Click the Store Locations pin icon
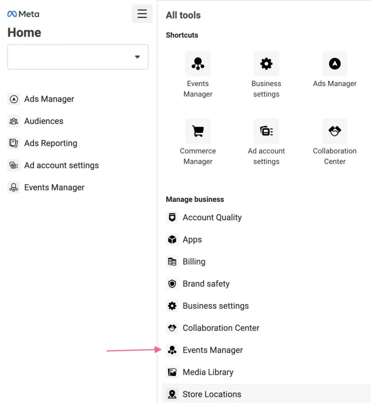This screenshot has height=403, width=371. click(x=172, y=394)
